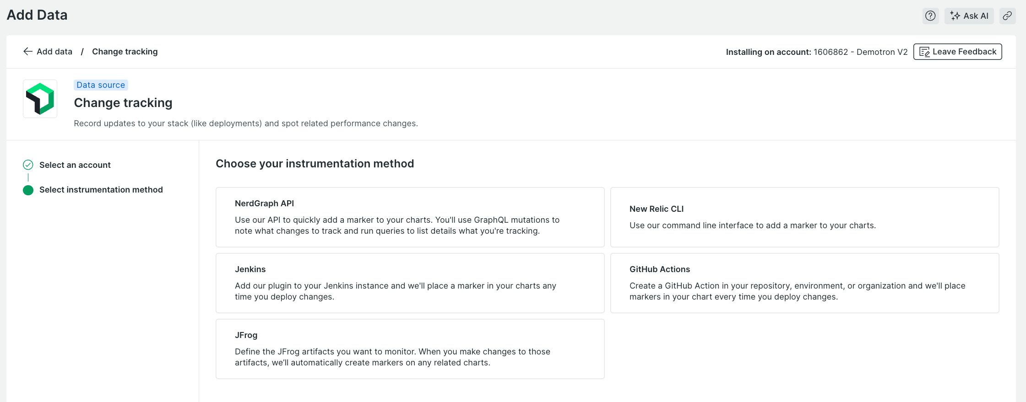This screenshot has width=1026, height=402.
Task: Click the Data source tag label
Action: point(101,85)
